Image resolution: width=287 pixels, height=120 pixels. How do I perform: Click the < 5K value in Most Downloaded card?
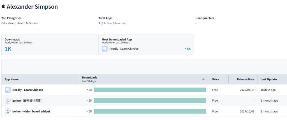pos(188,49)
